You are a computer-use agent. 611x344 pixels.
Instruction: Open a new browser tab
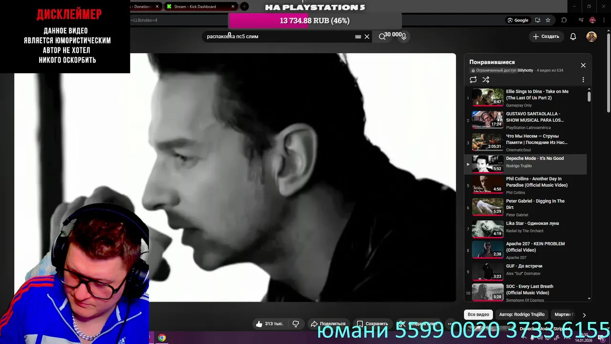pyautogui.click(x=244, y=7)
